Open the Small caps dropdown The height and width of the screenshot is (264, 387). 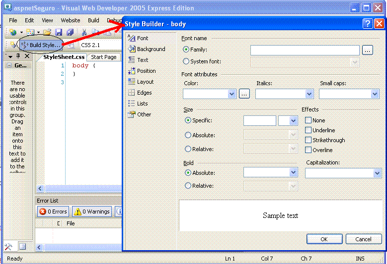375,94
